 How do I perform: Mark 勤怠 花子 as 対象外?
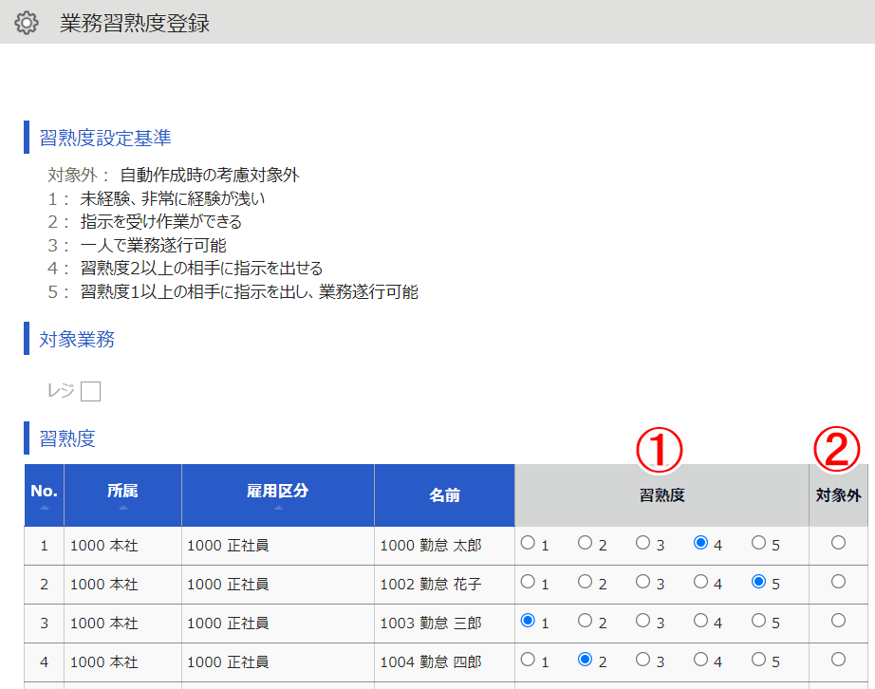pos(838,582)
